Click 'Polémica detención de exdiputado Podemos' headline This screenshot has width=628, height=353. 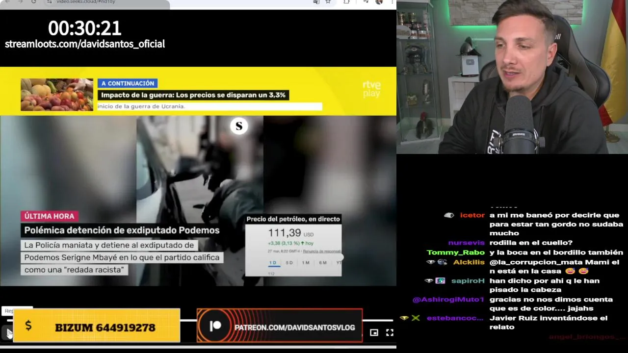[122, 230]
